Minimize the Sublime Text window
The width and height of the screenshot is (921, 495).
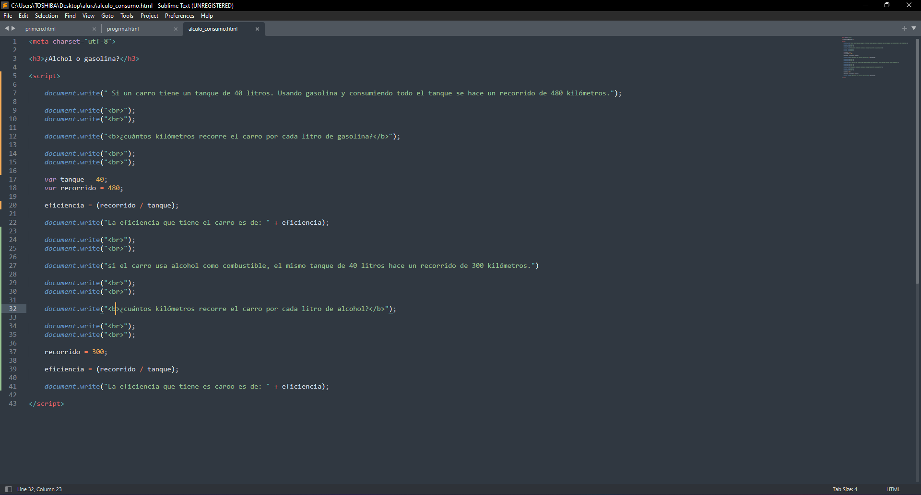point(865,5)
